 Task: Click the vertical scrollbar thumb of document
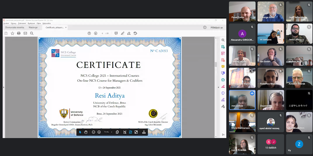click(216, 64)
